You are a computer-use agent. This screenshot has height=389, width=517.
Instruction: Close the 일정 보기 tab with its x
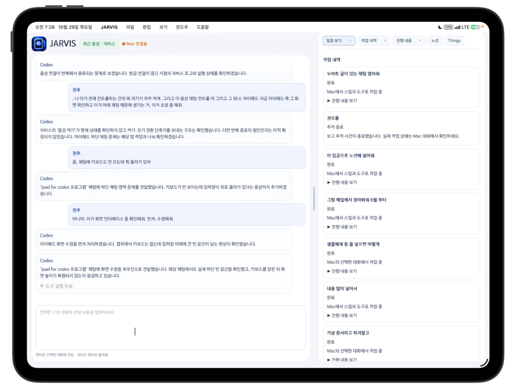tap(350, 41)
